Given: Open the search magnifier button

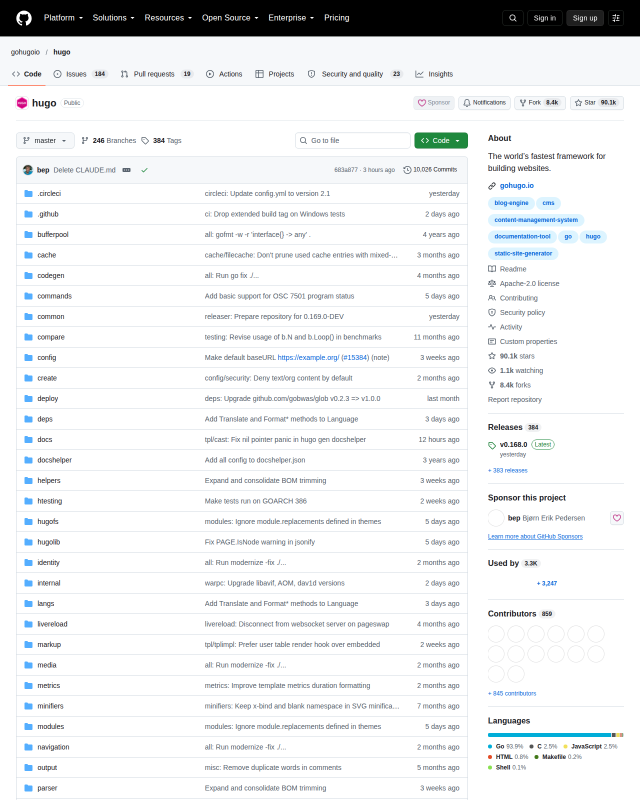Looking at the screenshot, I should click(x=513, y=18).
